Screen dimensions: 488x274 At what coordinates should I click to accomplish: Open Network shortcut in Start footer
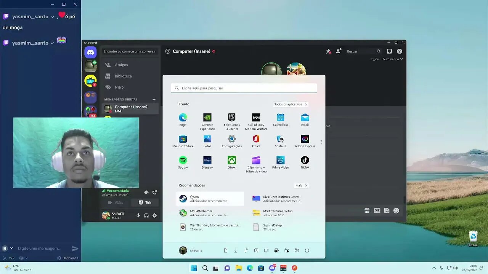276,250
